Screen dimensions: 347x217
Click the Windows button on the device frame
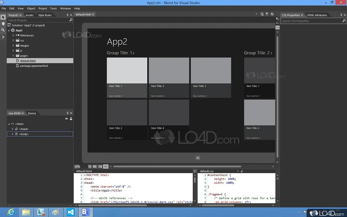198,158
